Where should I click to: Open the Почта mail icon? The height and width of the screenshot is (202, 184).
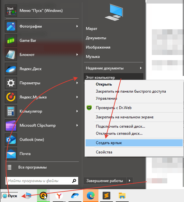coord(11,154)
